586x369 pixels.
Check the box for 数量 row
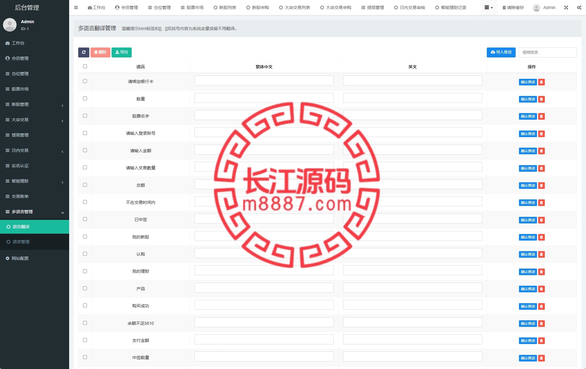tap(85, 98)
